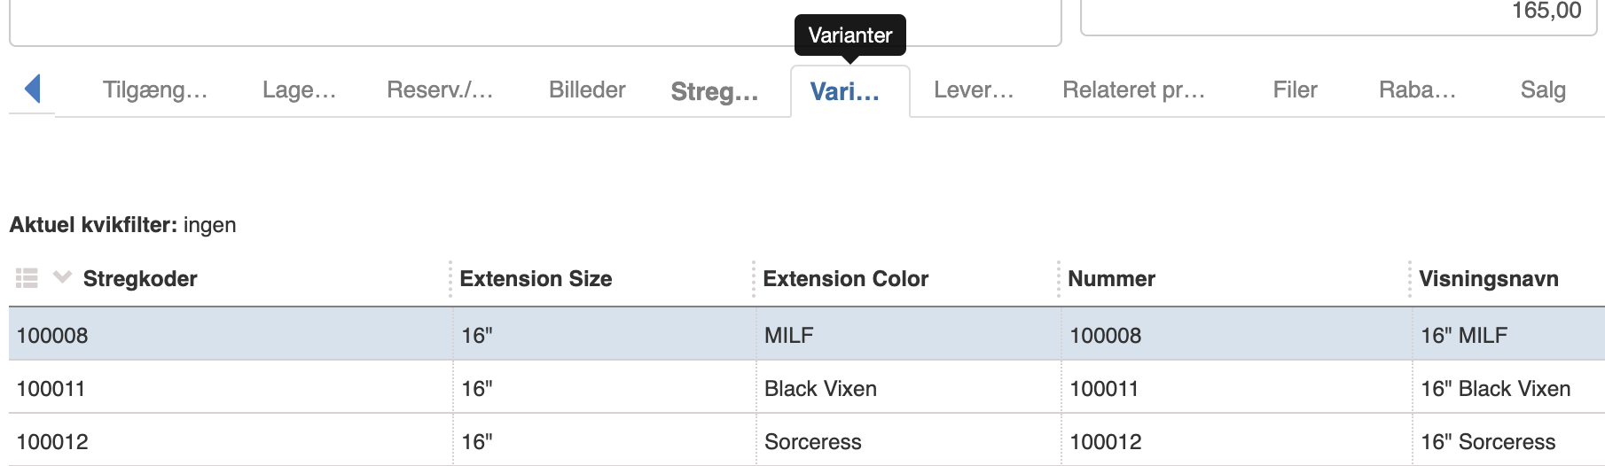This screenshot has height=466, width=1605.
Task: Open the list view options icon
Action: pos(27,278)
